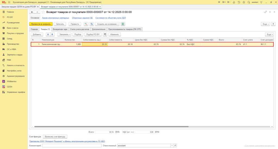Screen dimensions: 278x149
Task: Expand the Ответственный dropdown arrow
Action: 172,146
